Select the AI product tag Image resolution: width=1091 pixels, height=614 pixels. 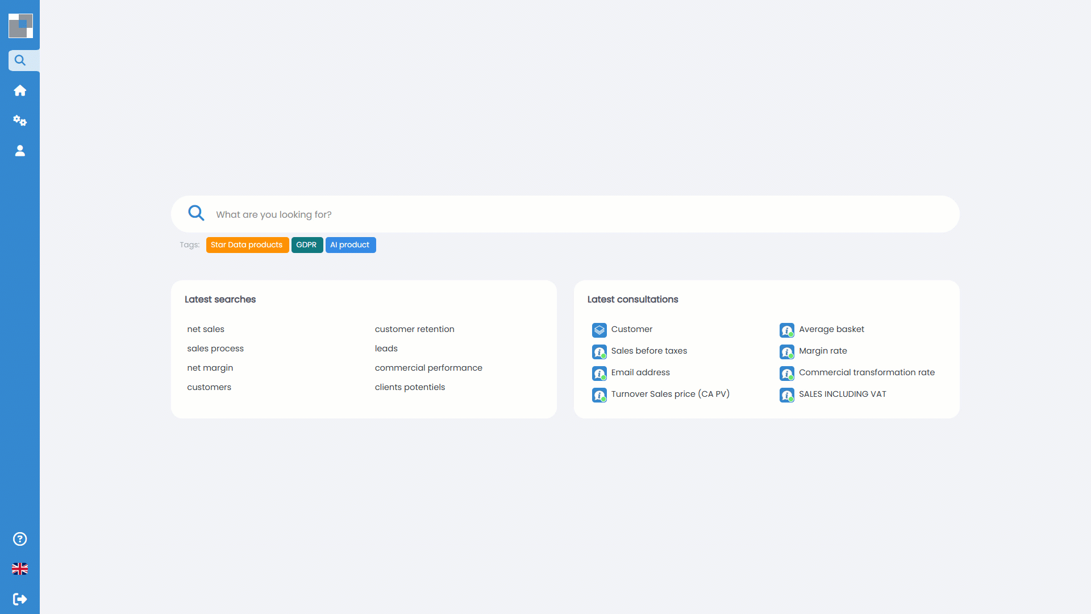click(350, 245)
